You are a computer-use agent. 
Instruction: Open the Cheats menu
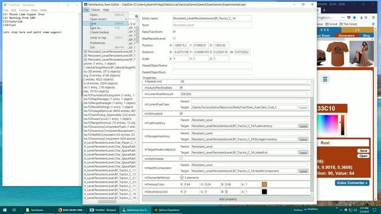(95, 10)
